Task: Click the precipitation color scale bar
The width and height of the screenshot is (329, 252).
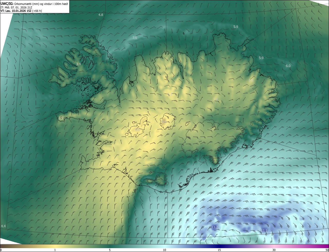Action: click(164, 246)
